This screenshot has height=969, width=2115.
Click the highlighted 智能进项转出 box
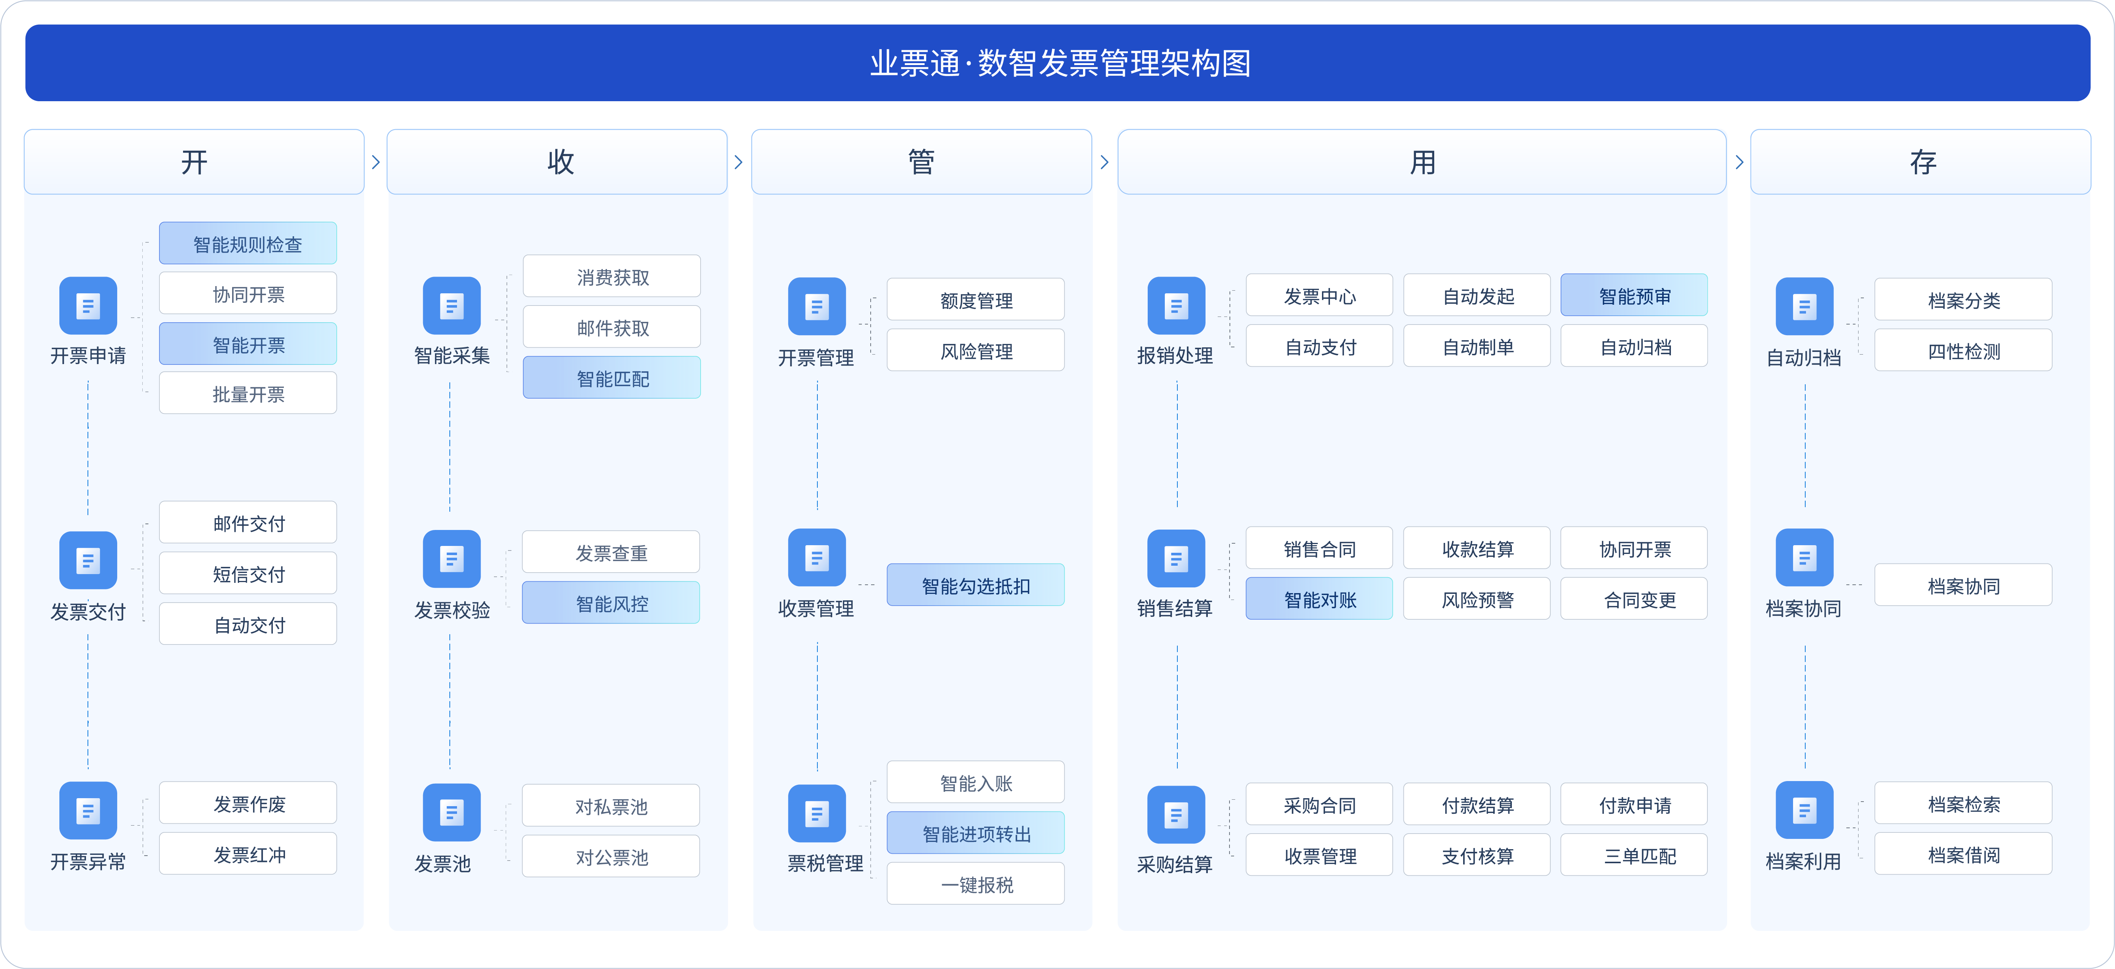pyautogui.click(x=976, y=834)
